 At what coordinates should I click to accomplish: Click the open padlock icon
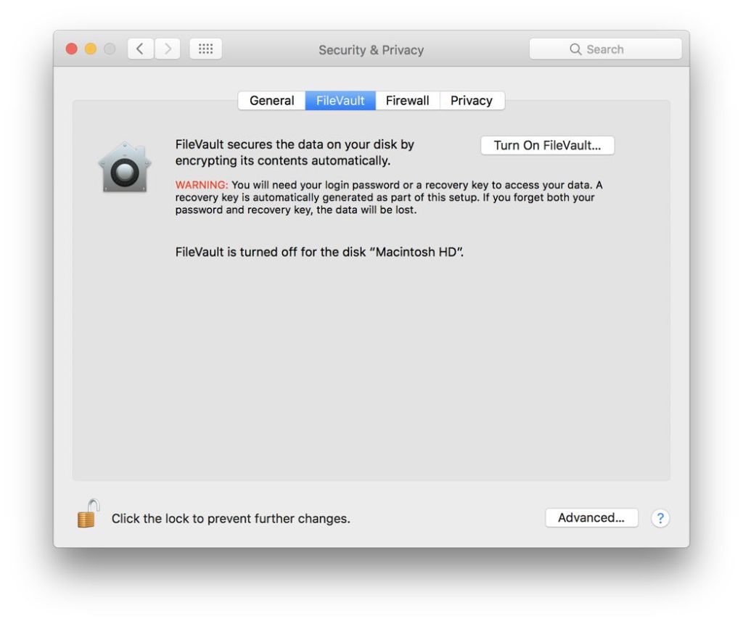pos(87,514)
